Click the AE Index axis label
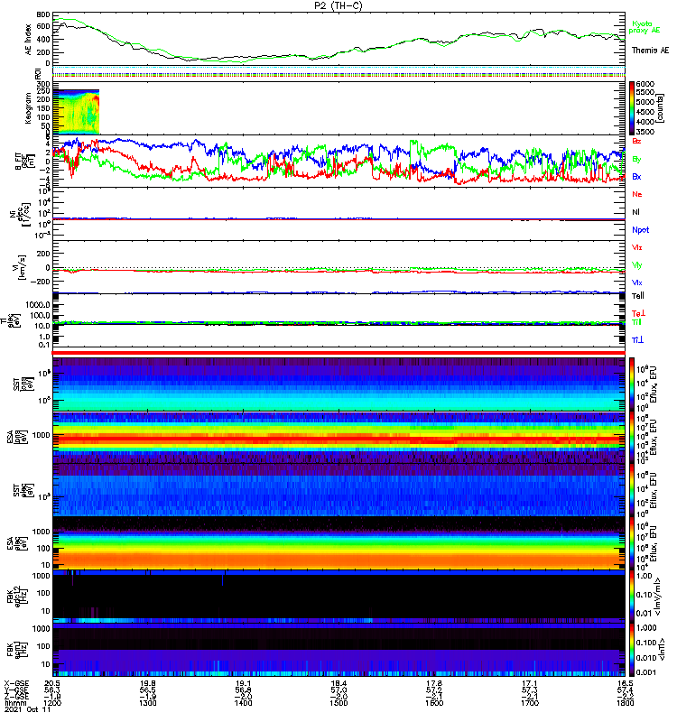This screenshot has height=722, width=677. click(29, 40)
